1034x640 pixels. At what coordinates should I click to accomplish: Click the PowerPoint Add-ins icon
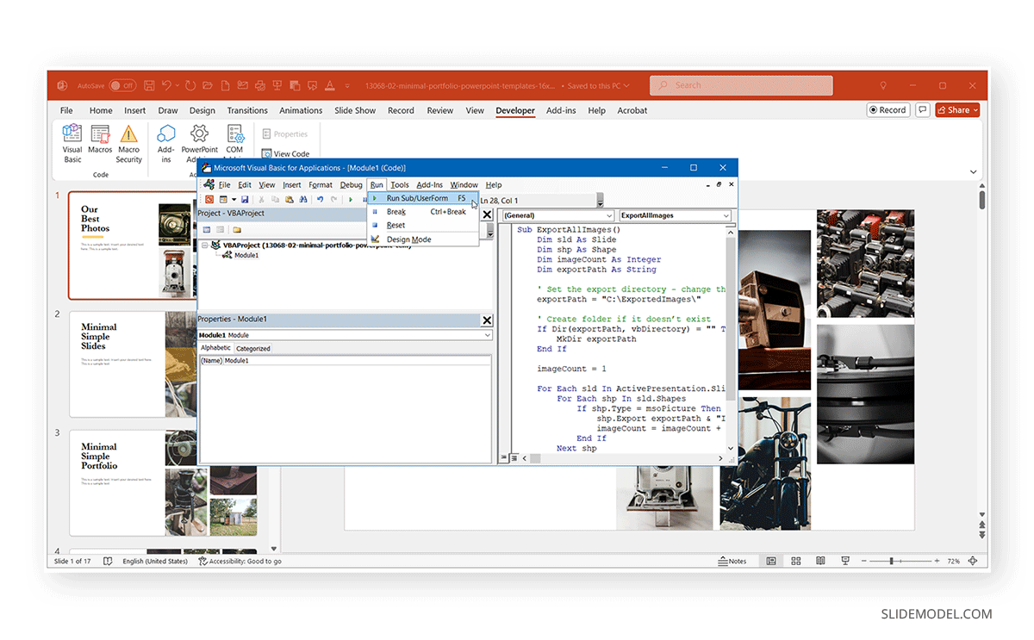tap(199, 142)
